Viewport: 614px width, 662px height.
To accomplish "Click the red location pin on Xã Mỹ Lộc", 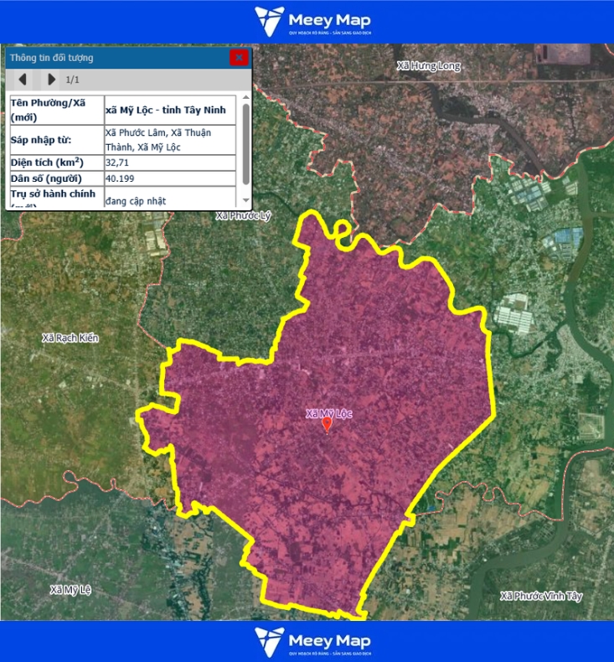I will click(x=327, y=425).
